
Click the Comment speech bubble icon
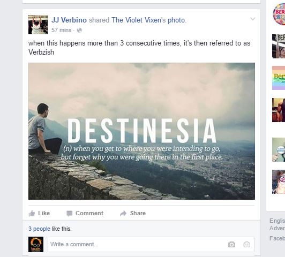(x=70, y=214)
